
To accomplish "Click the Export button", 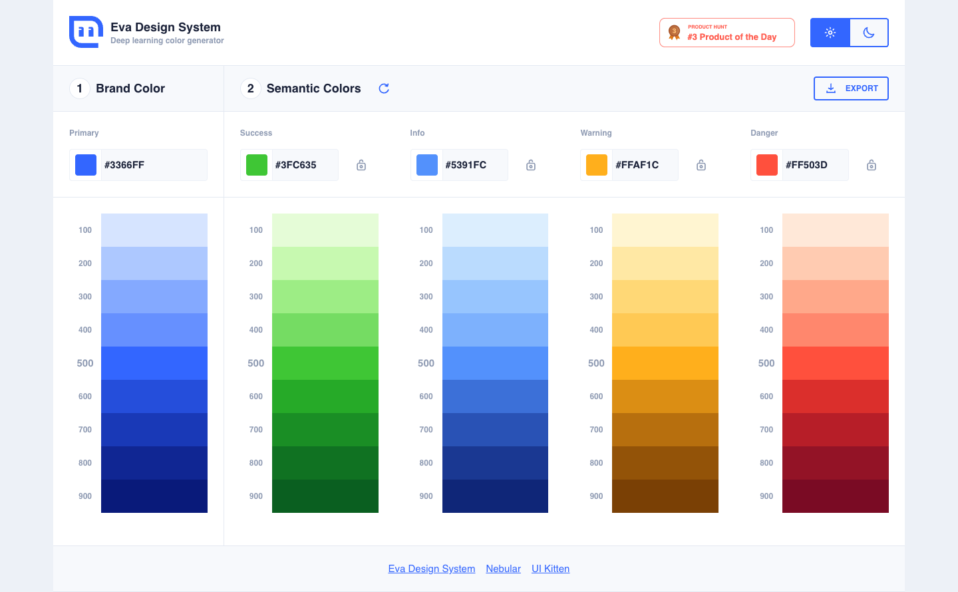I will tap(851, 88).
